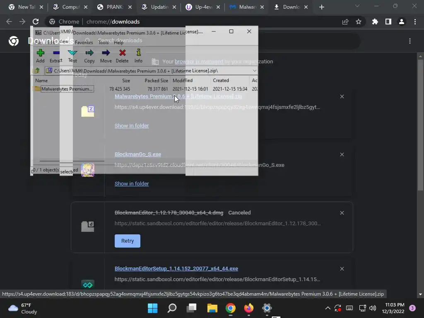Remove BlockmanEditorSetup exe entry

(342, 269)
